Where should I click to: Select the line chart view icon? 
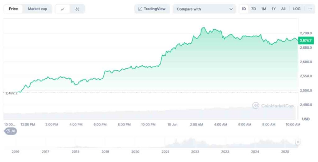pos(63,9)
